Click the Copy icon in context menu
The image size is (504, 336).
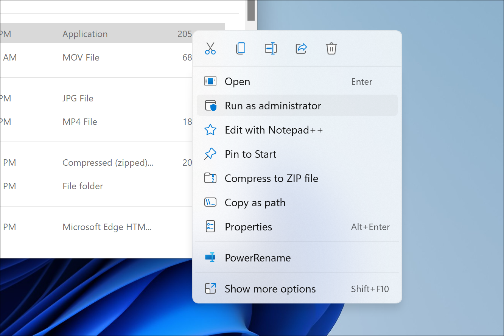(241, 48)
